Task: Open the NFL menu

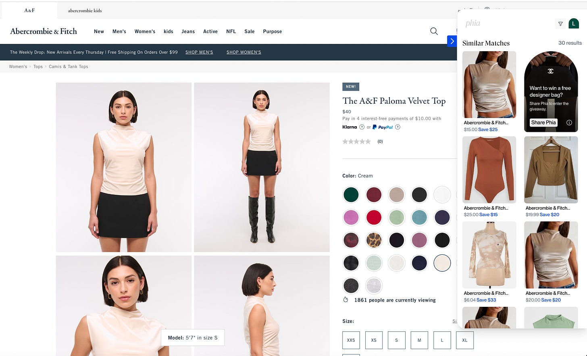Action: coord(231,31)
